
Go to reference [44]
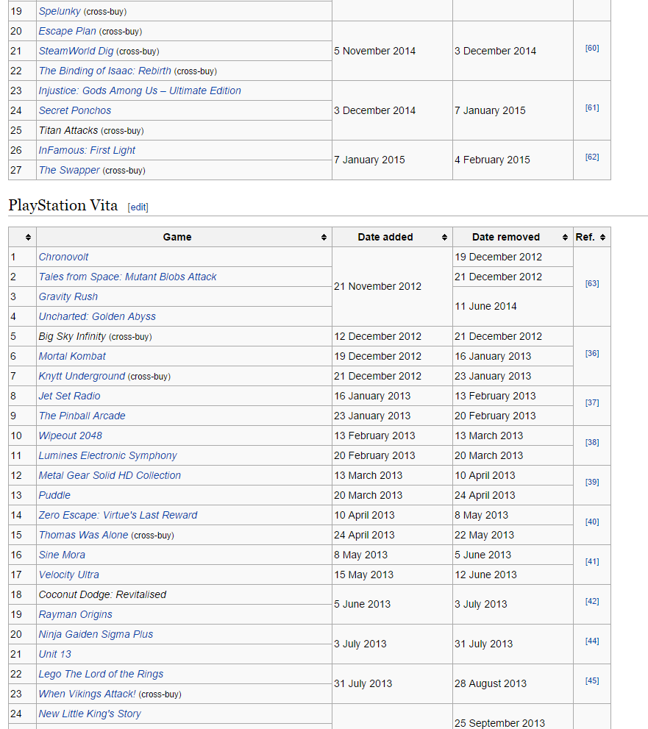(x=592, y=641)
